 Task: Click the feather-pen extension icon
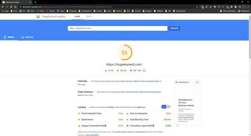(x=206, y=7)
